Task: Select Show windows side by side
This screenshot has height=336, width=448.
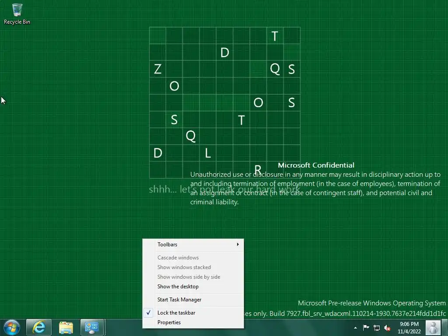Action: [x=193, y=277]
